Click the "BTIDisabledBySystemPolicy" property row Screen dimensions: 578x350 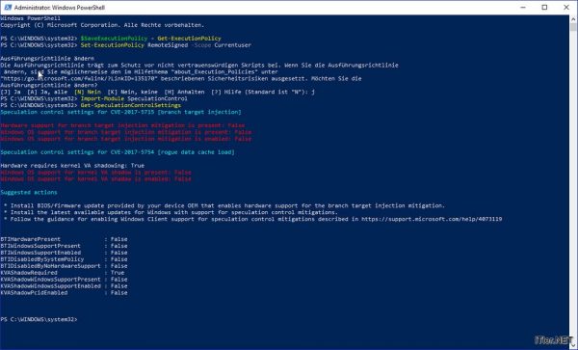(64, 259)
